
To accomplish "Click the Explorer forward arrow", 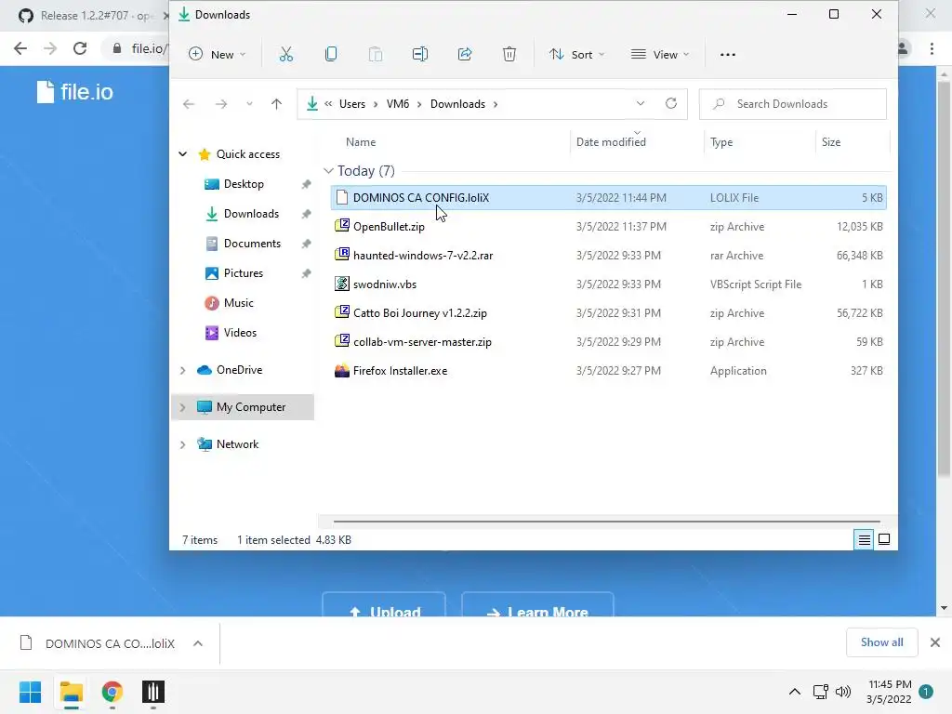I will click(221, 104).
